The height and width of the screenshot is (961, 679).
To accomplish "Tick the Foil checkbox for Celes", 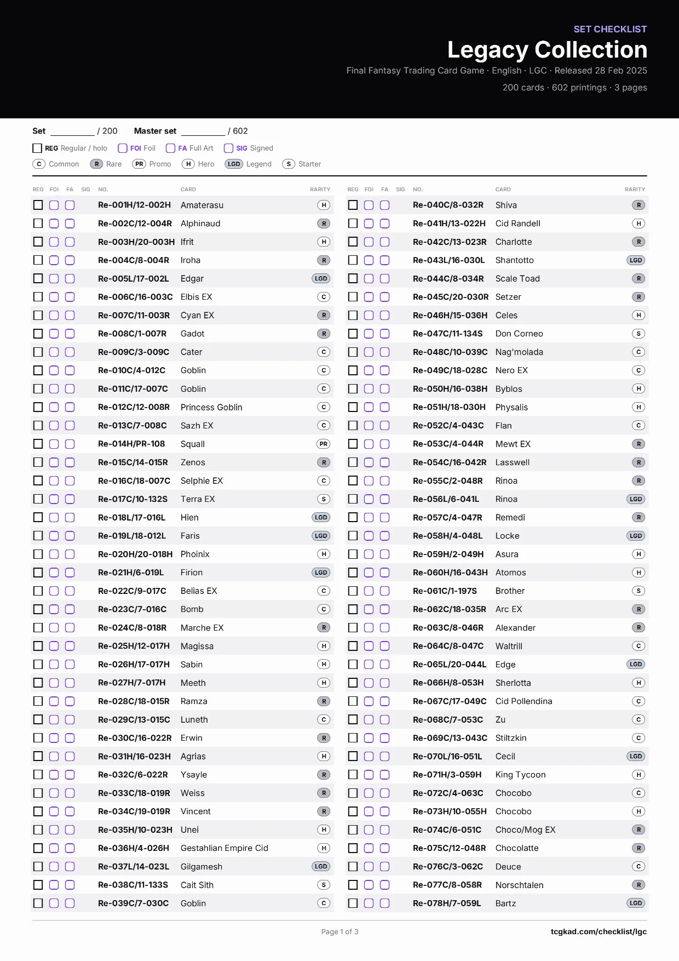I will tap(369, 315).
